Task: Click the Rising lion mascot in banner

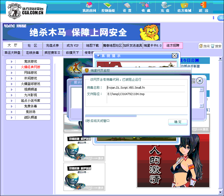Action: click(x=150, y=32)
